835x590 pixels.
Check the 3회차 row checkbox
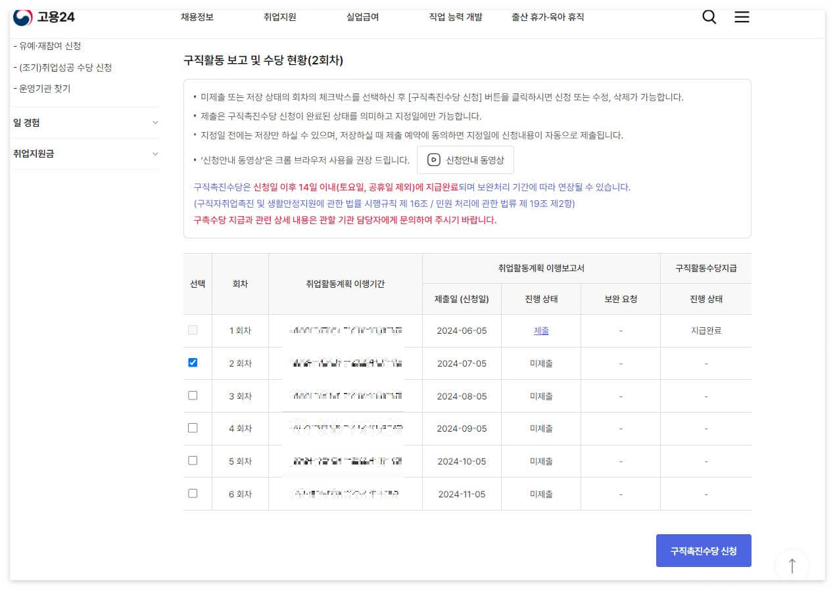[x=193, y=396]
